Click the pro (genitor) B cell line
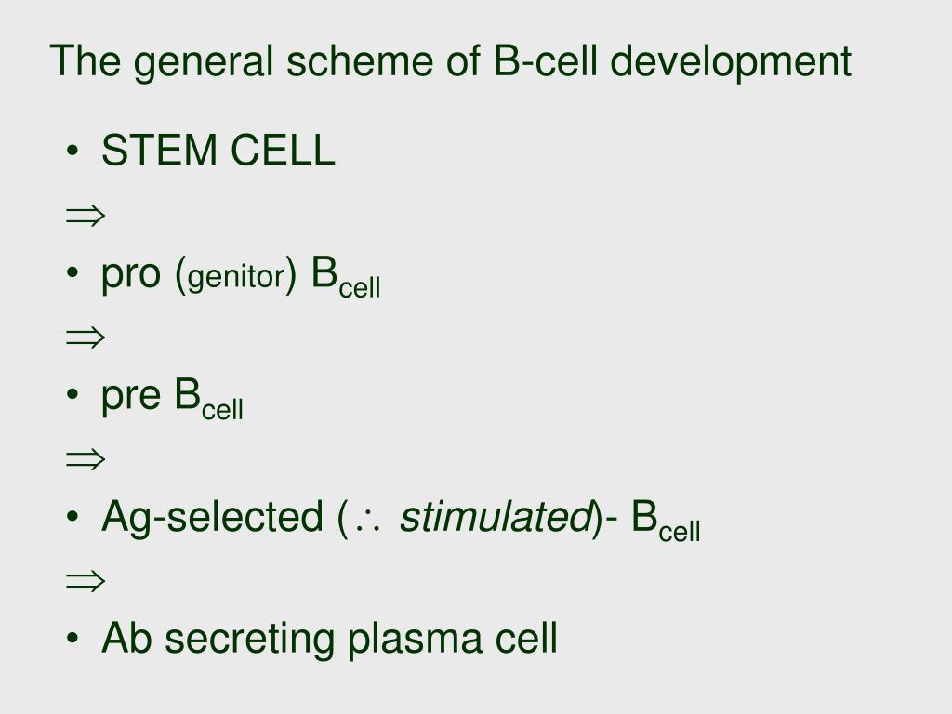Viewport: 952px width, 714px height. pos(241,276)
